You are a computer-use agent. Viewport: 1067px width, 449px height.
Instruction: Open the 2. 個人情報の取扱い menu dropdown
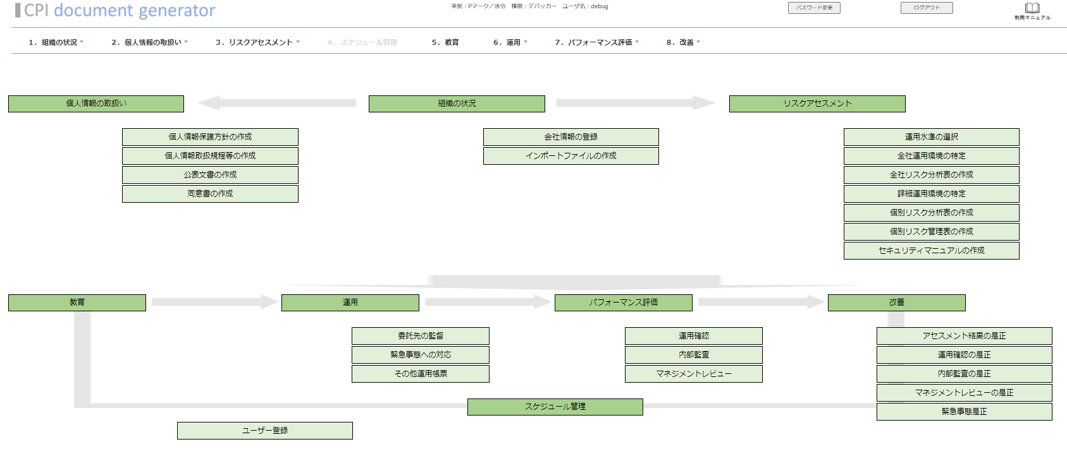(149, 42)
